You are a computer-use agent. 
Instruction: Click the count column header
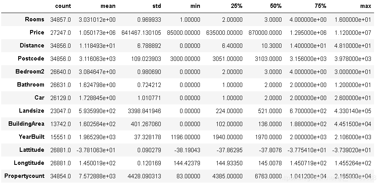coord(63,6)
